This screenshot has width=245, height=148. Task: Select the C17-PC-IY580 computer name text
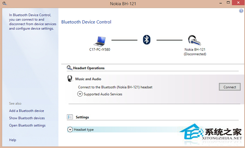point(100,49)
